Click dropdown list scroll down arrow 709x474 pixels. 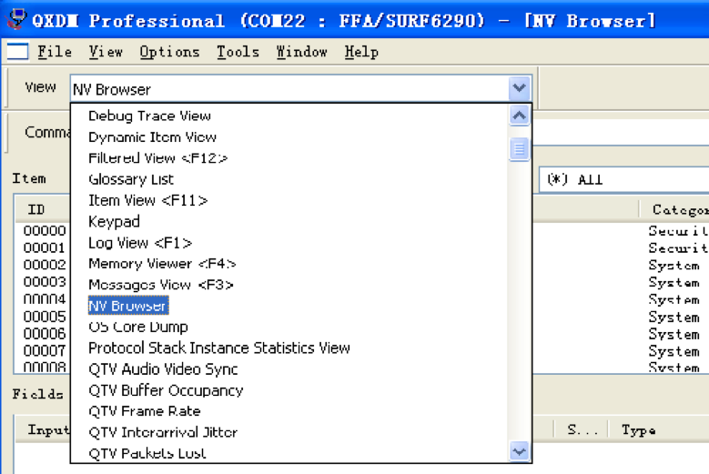(519, 451)
